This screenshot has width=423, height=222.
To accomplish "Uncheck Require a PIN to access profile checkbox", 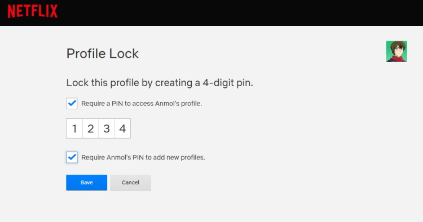I will pyautogui.click(x=72, y=104).
